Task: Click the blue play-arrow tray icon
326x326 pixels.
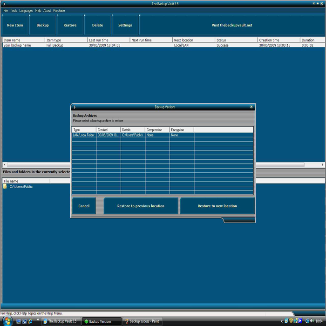Action: 300,321
